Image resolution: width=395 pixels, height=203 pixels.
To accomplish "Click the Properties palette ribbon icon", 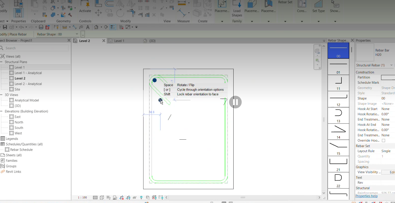I will 18,13.
